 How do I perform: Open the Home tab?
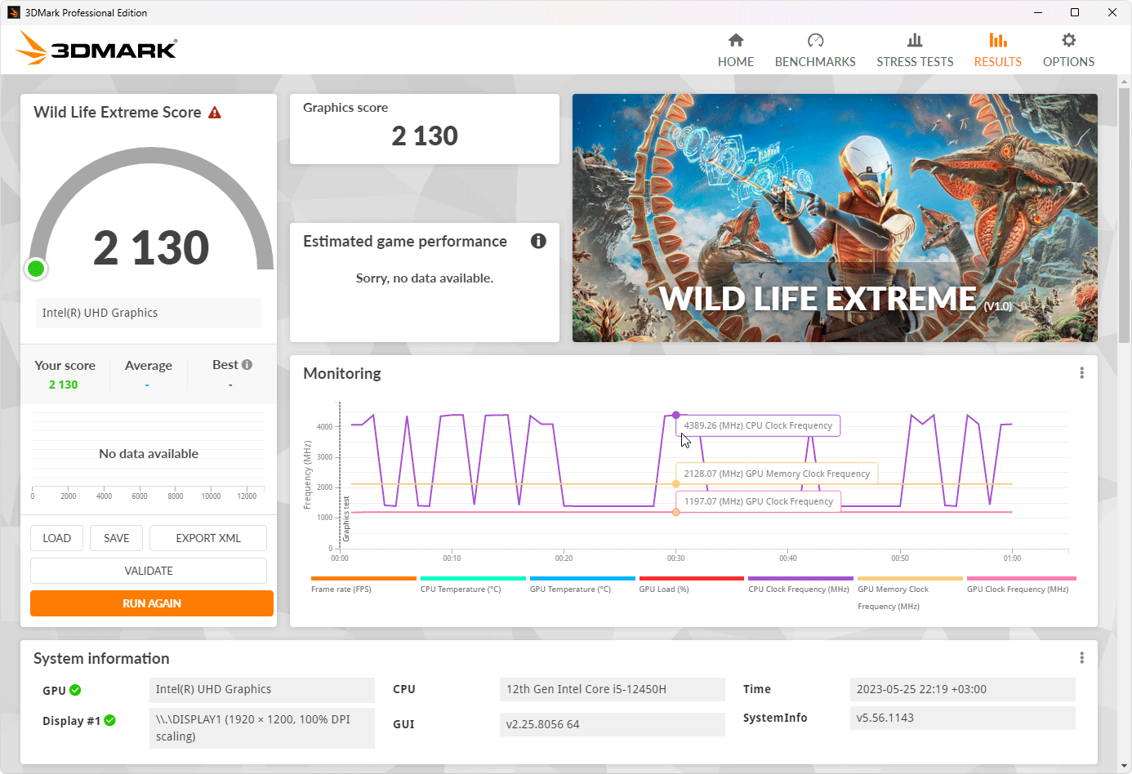[735, 51]
